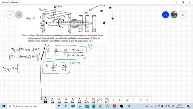Open Adobe Acrobat from taskbar
This screenshot has height=109, width=193.
pyautogui.click(x=115, y=106)
